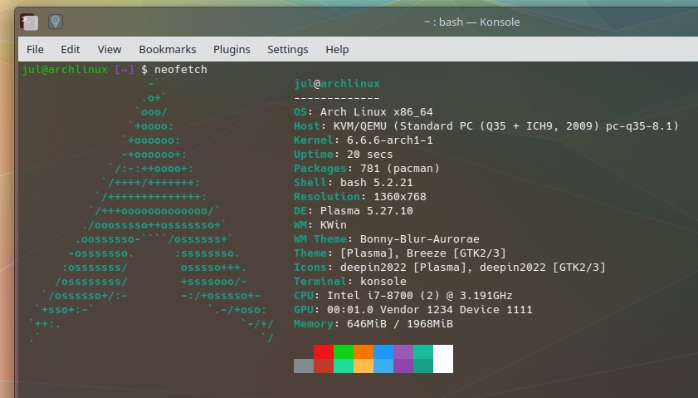Image resolution: width=698 pixels, height=398 pixels.
Task: Open the View menu
Action: pyautogui.click(x=110, y=50)
